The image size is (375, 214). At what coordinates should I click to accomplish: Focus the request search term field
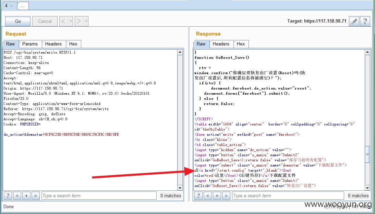99,196
